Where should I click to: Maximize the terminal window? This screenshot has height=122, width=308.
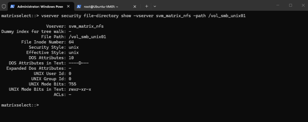(291, 5)
